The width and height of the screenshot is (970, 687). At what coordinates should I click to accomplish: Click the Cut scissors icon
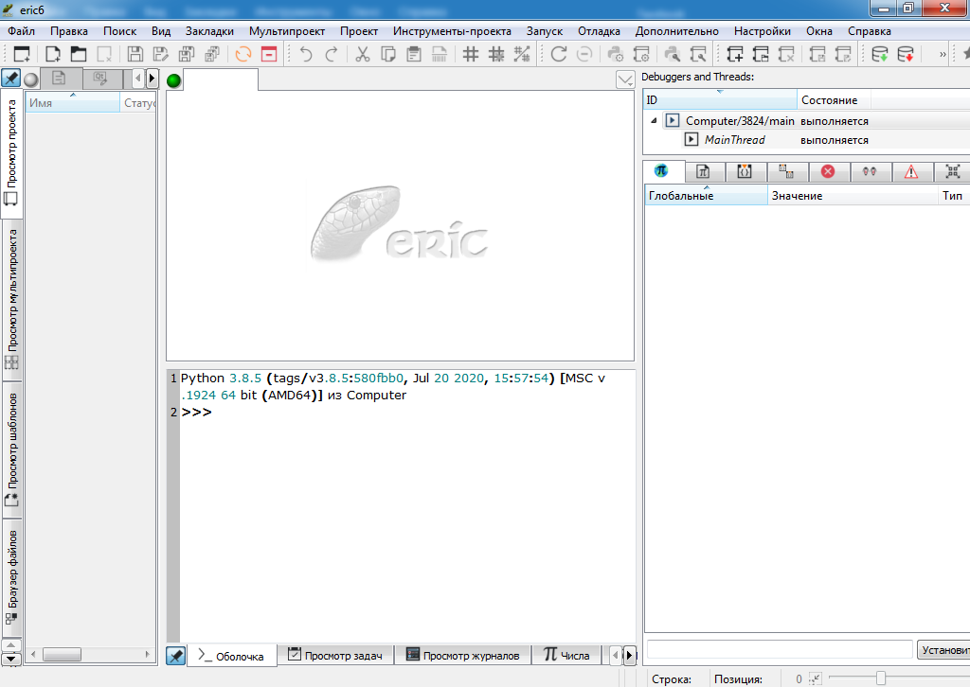click(x=362, y=54)
